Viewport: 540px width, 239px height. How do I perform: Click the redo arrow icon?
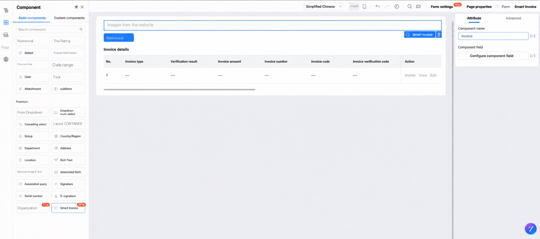[x=387, y=7]
